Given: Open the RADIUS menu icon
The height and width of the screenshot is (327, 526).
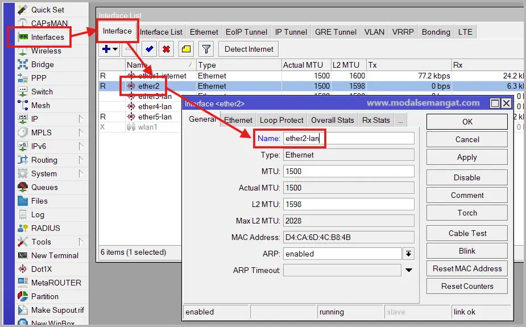Looking at the screenshot, I should click(23, 228).
